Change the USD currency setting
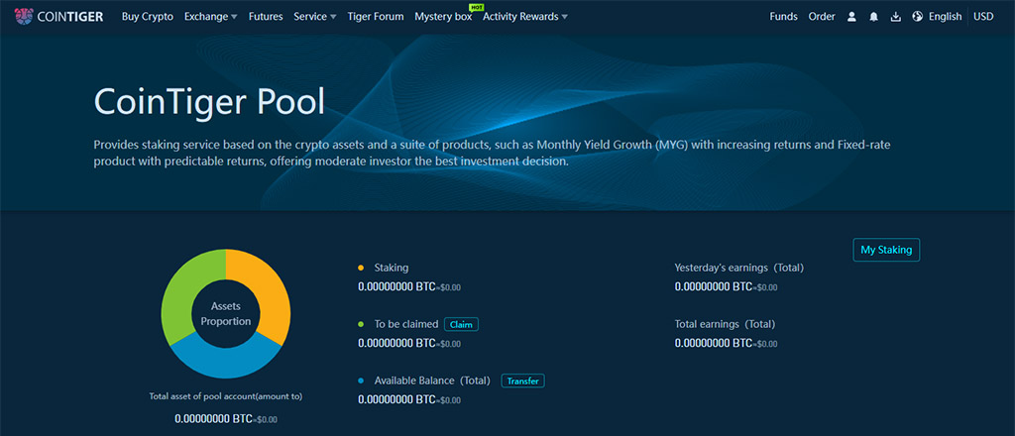Screen dimensions: 1015x436 (x=983, y=17)
